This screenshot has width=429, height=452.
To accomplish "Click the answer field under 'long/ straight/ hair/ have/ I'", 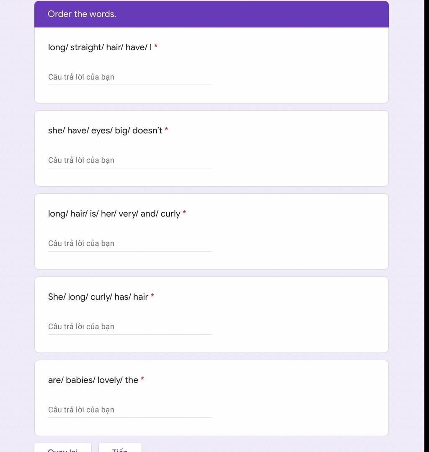I will (x=129, y=77).
